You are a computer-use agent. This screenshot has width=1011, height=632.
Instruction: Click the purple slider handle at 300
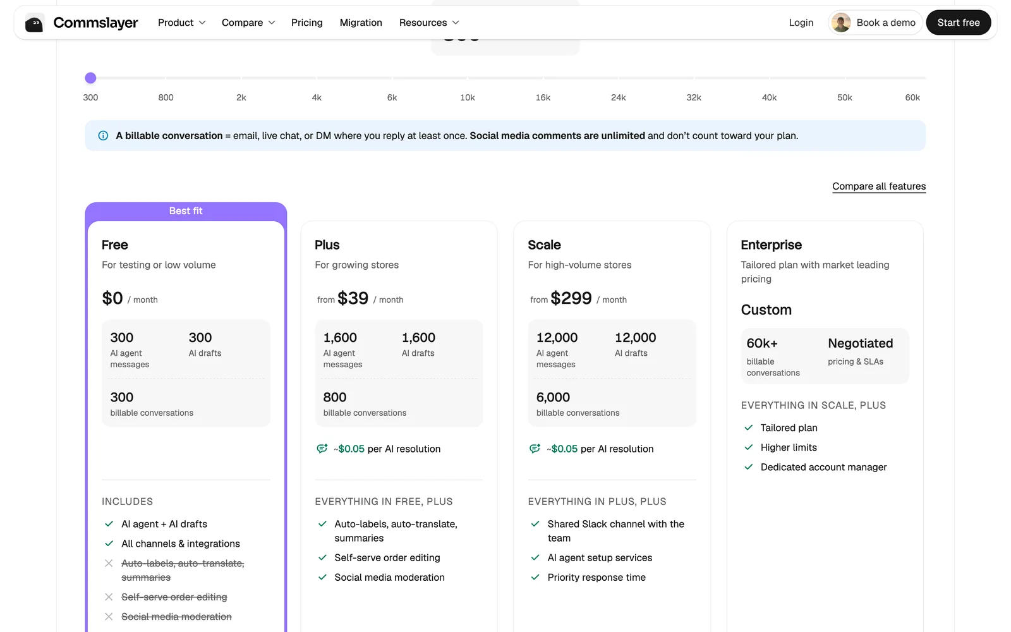90,78
